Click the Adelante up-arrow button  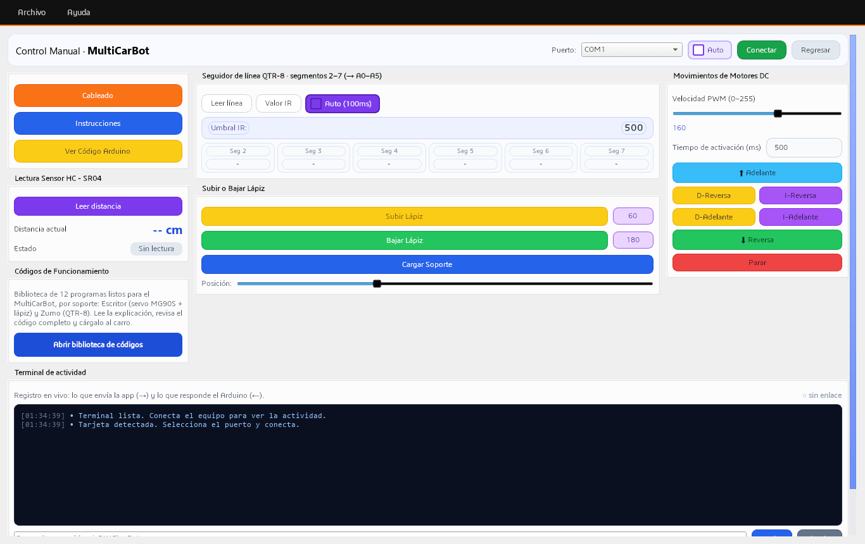click(757, 173)
